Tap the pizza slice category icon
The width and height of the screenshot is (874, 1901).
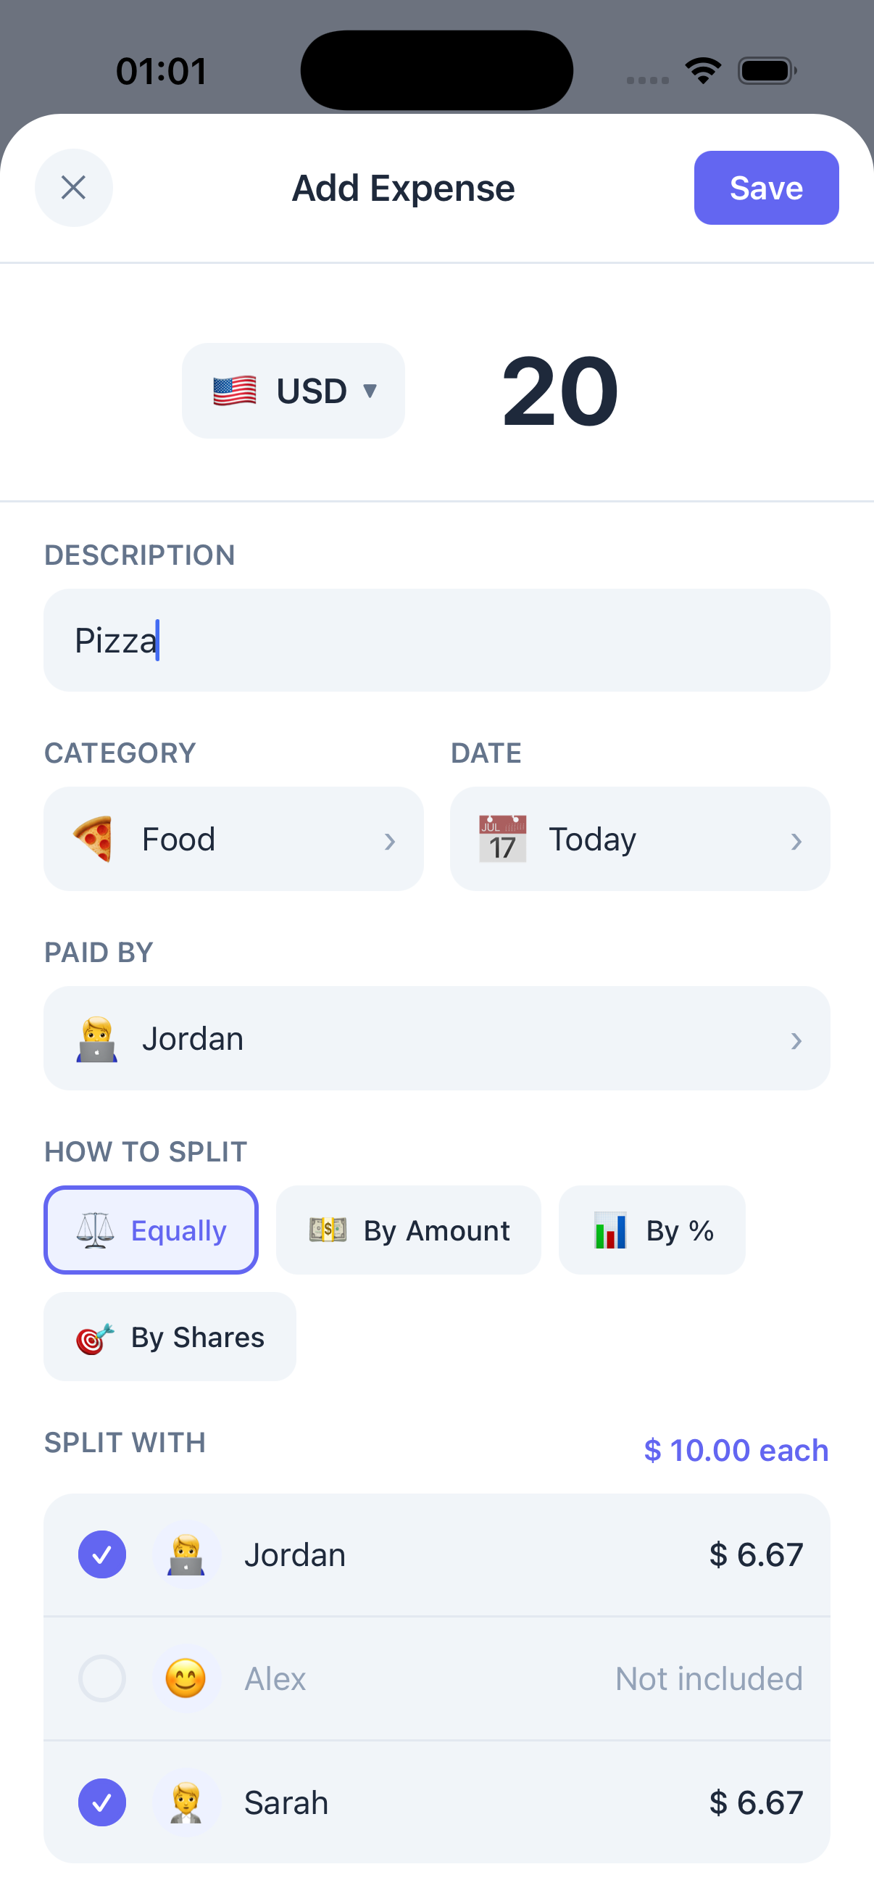(x=93, y=839)
